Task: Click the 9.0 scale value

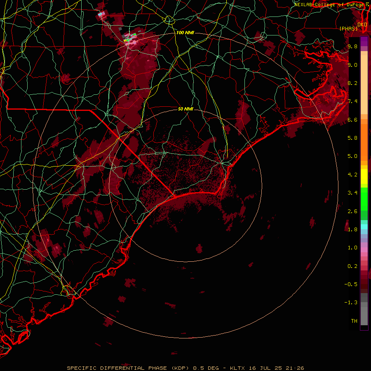Action: 352,65
